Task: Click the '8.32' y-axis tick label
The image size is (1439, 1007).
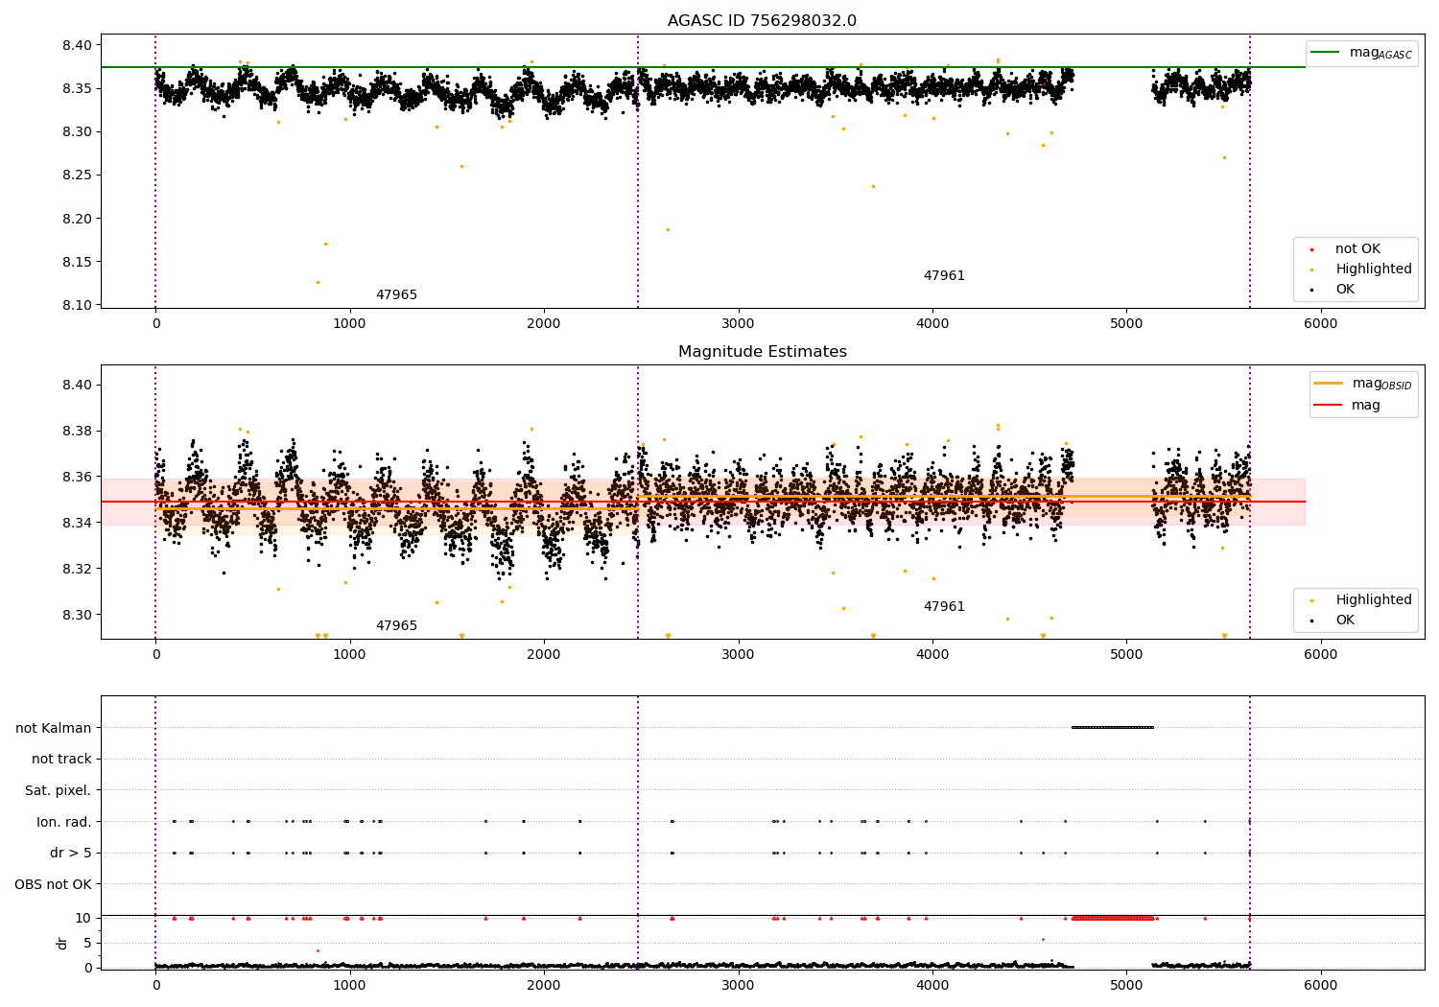Action: [x=77, y=569]
